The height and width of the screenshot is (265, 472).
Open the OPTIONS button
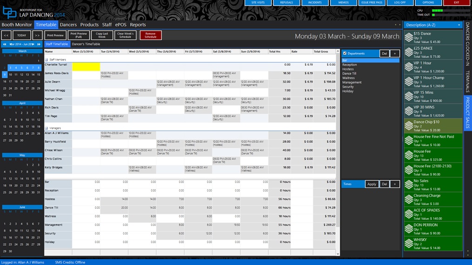point(428,2)
